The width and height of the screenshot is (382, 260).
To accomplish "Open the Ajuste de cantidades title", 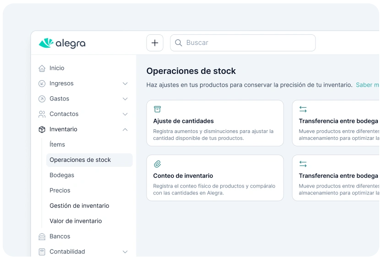I will click(184, 121).
